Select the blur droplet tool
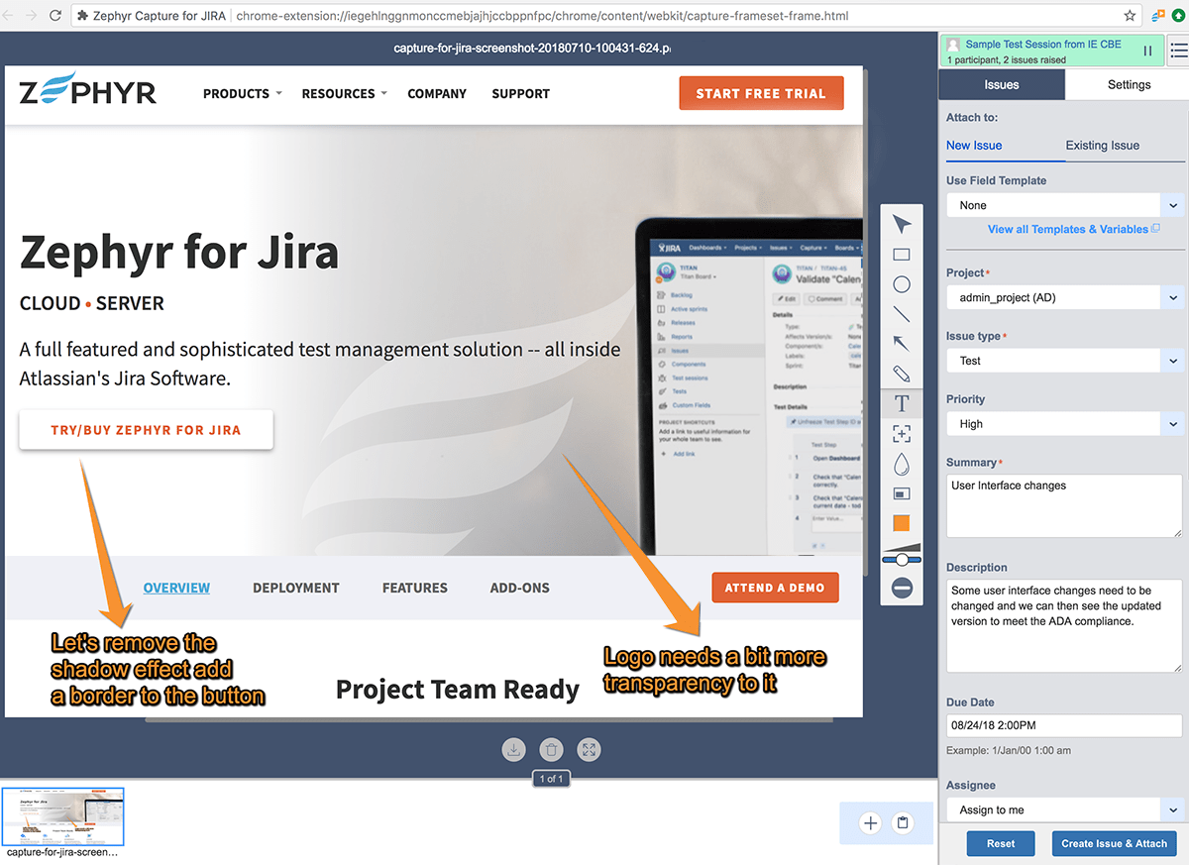 902,464
